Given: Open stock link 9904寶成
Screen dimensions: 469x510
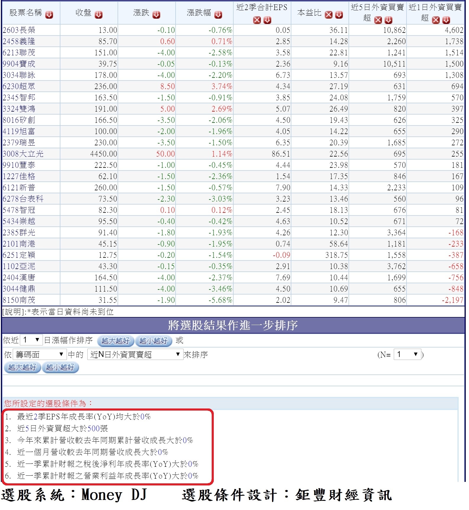Looking at the screenshot, I should pos(19,64).
